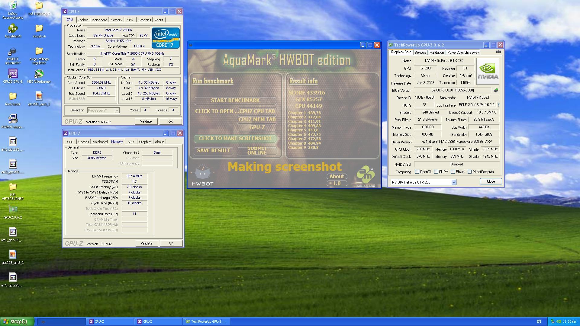Toggle the DirectCompute checkbox
Image resolution: width=580 pixels, height=326 pixels.
tap(469, 172)
